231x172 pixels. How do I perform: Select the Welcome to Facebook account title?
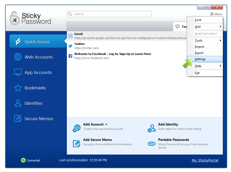point(112,54)
